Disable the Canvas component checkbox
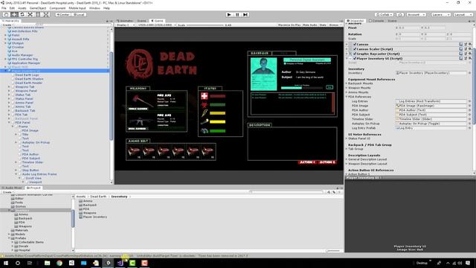The width and height of the screenshot is (476, 268). coord(355,45)
